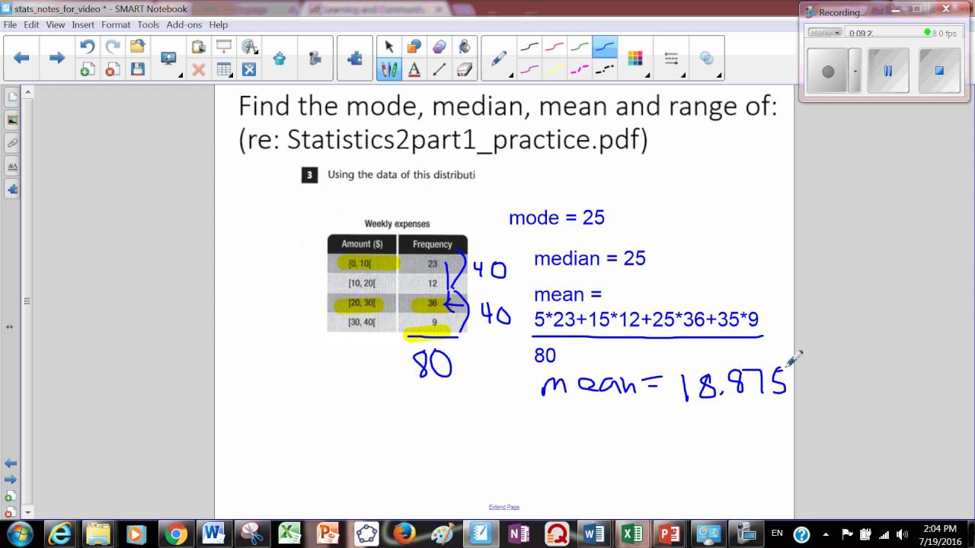
Task: Undo the last action
Action: point(88,47)
